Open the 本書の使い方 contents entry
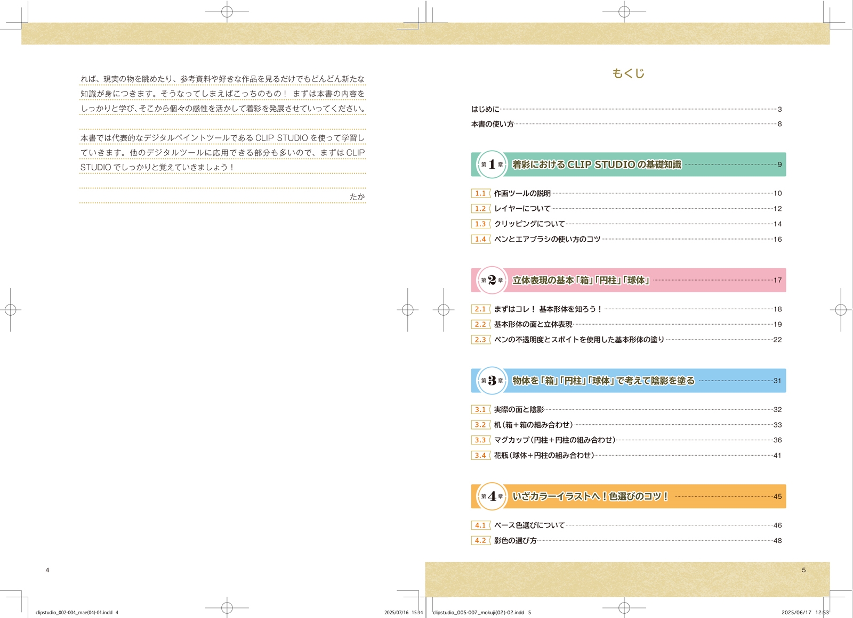853x618 pixels. 492,124
